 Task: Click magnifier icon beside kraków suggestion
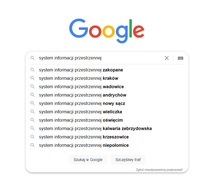[x=32, y=78]
